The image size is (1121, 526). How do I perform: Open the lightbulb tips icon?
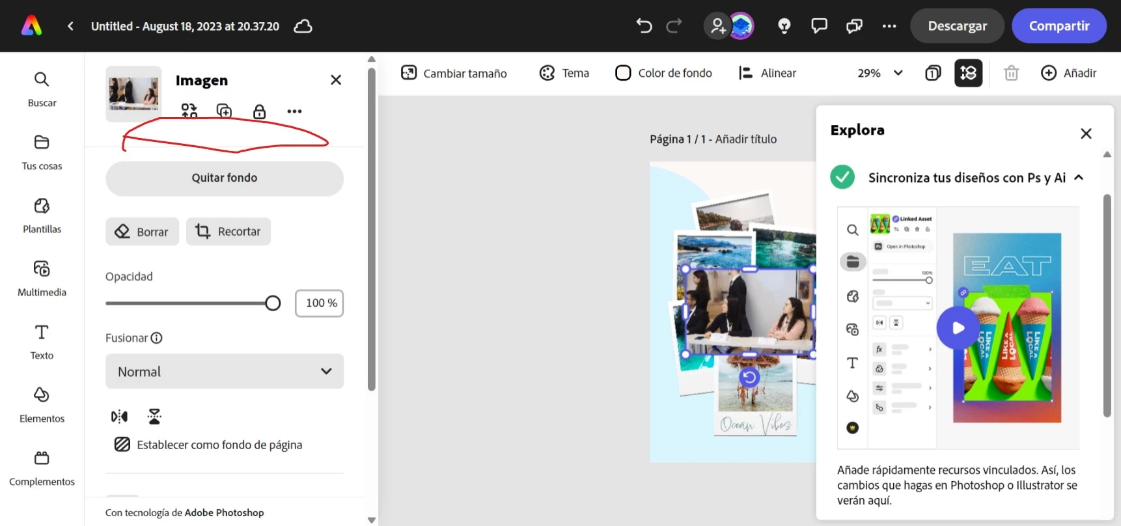click(x=784, y=26)
